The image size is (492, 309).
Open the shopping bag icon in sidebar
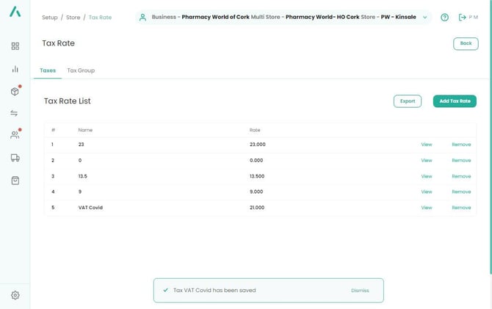coord(15,181)
